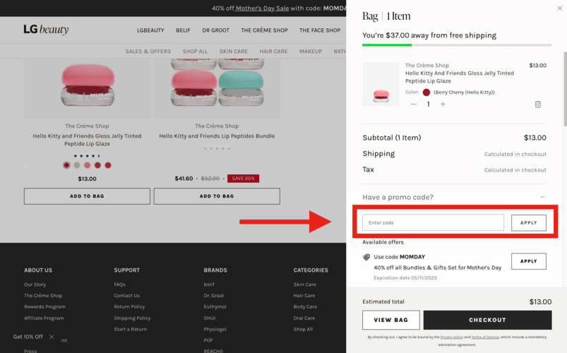
Task: Open the Terms of Service link
Action: (485, 337)
